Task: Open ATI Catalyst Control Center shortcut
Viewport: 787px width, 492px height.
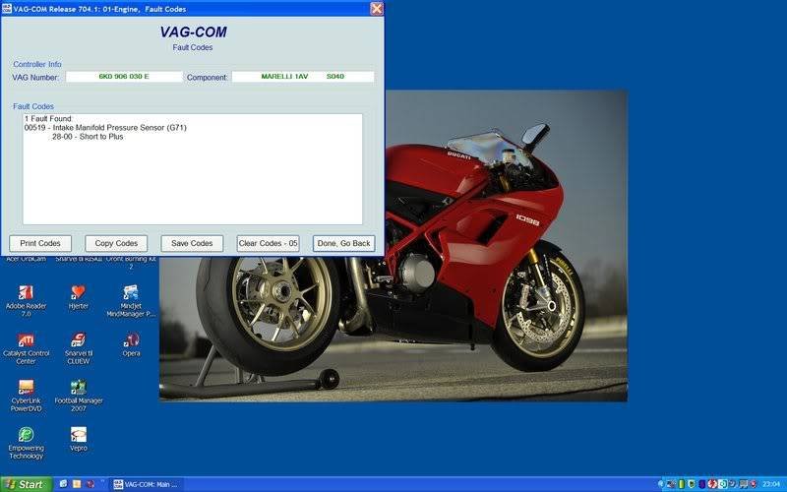Action: coord(27,339)
